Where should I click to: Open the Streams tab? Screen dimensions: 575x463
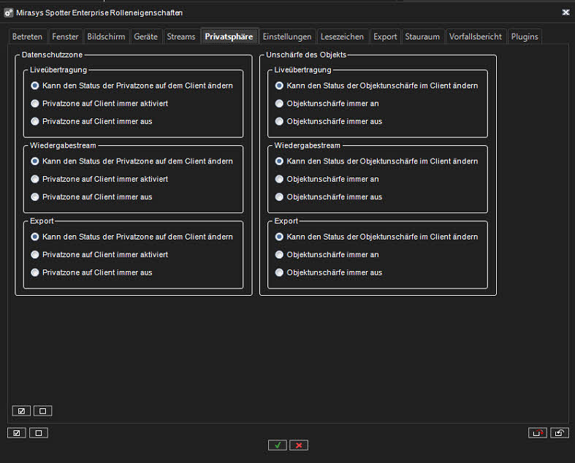point(180,37)
